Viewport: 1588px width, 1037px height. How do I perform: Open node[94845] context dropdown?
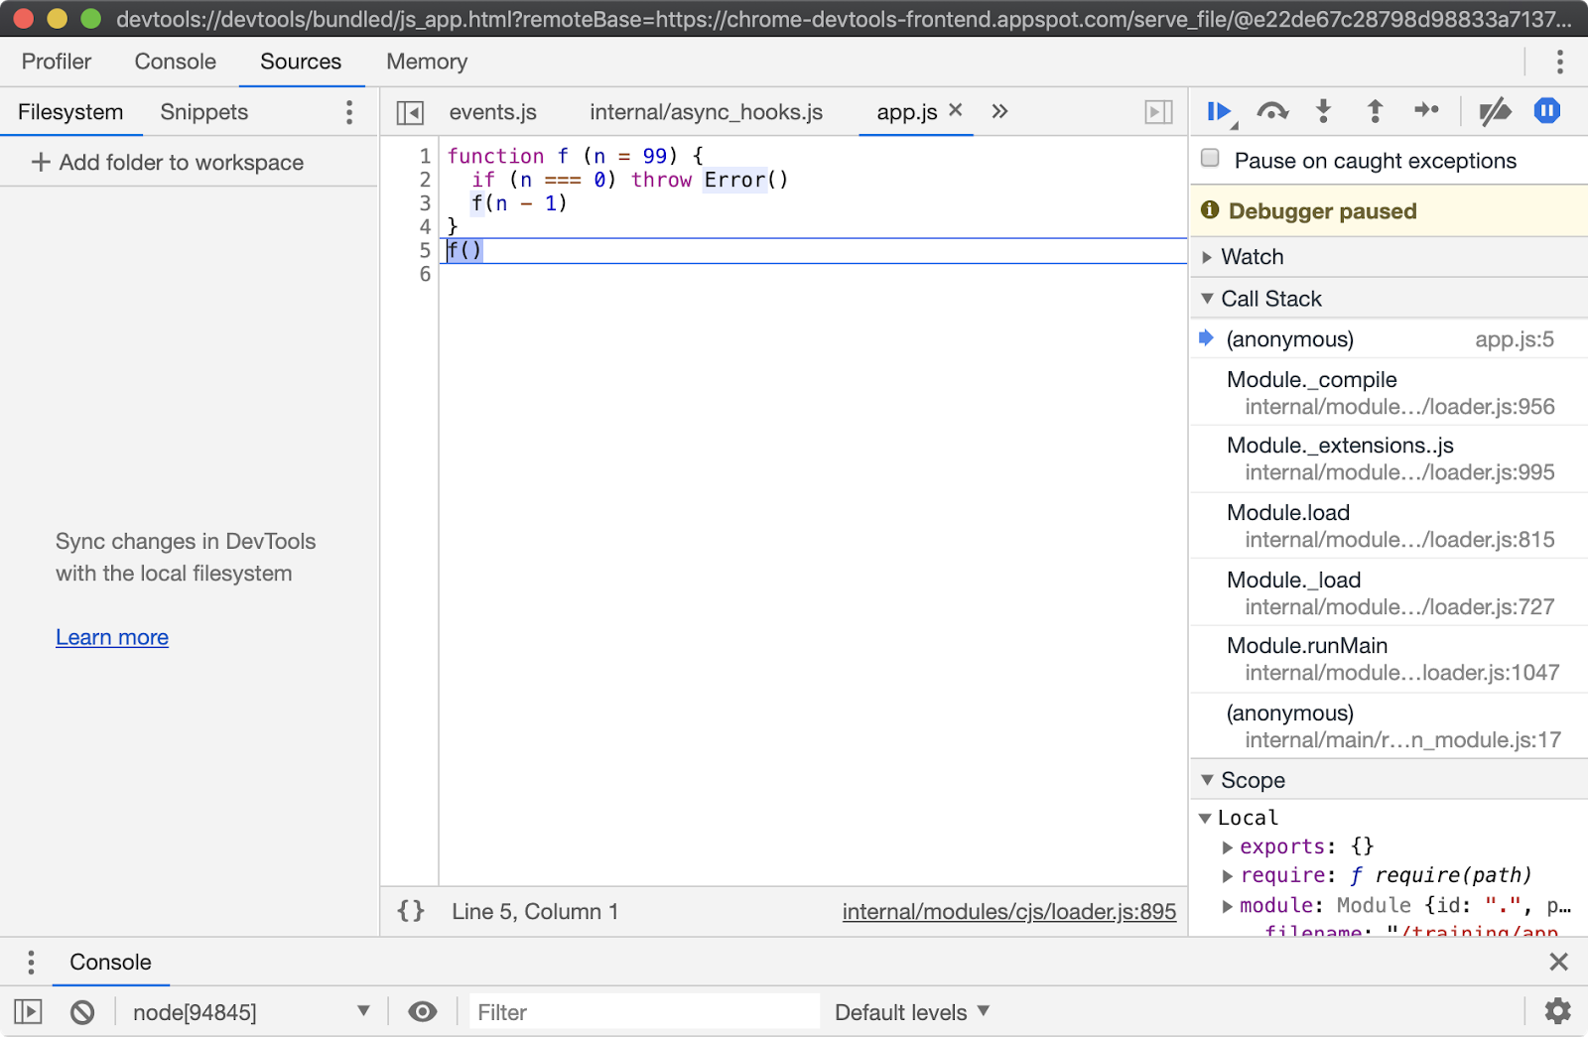coord(251,1012)
